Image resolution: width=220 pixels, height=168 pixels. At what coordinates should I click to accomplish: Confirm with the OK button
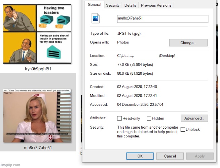pos(140,156)
